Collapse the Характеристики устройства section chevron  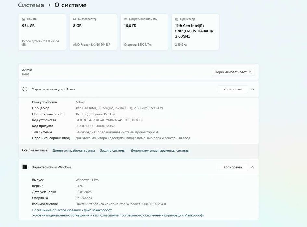pos(253,89)
